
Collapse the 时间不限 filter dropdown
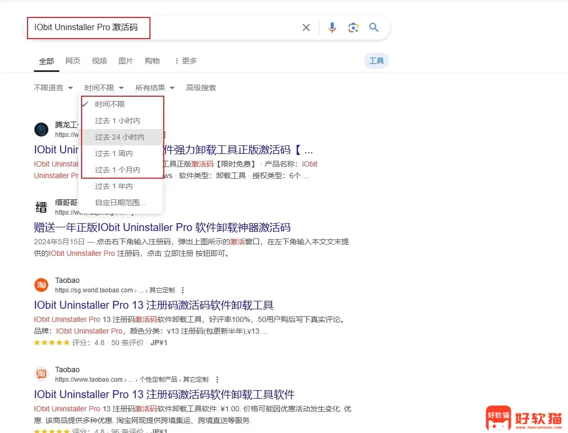[104, 88]
